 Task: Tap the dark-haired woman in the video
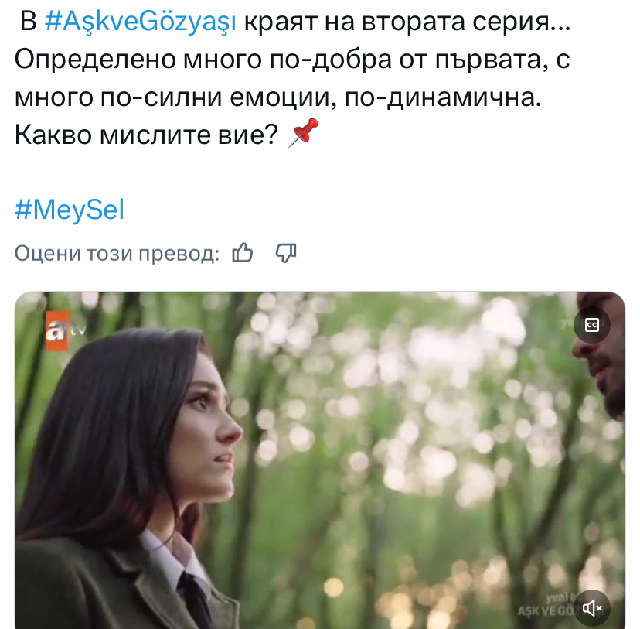click(x=134, y=470)
